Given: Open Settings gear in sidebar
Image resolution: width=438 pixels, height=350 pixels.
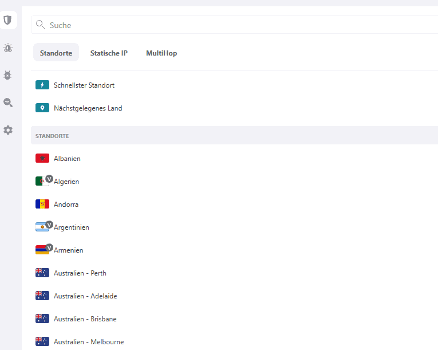Looking at the screenshot, I should pos(8,130).
